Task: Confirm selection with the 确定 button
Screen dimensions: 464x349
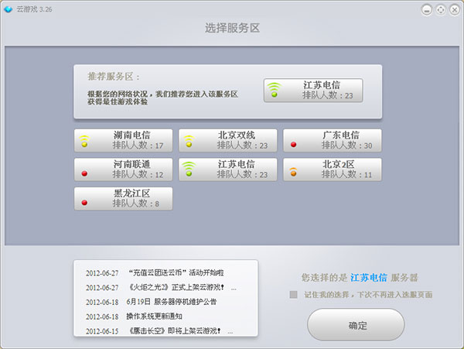Action: (x=356, y=325)
